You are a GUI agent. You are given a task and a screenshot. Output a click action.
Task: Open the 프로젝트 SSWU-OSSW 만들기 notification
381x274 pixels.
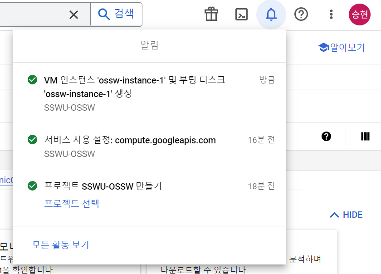tap(149, 195)
